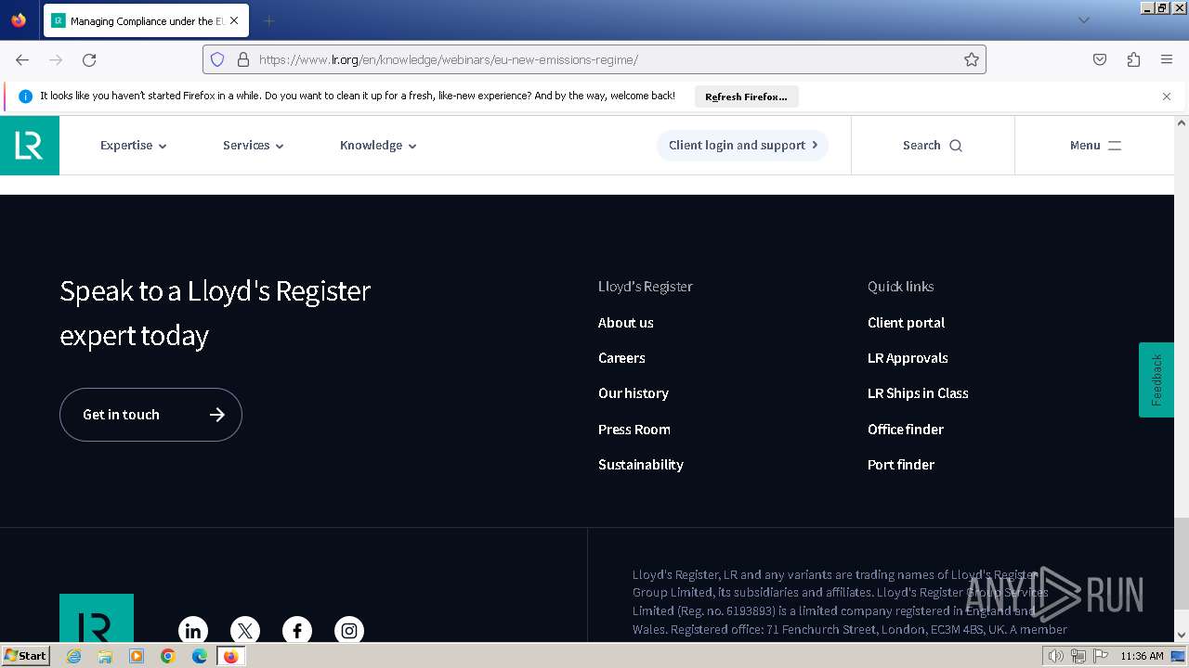Screen dimensions: 1189x668
Task: Click the scrollbar down arrow
Action: pyautogui.click(x=1182, y=636)
